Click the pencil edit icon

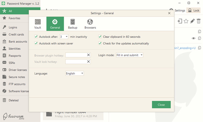click(x=192, y=21)
